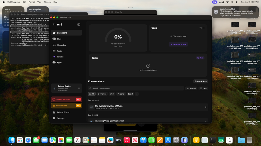This screenshot has width=261, height=146.
Task: Open the Tasks section in the sidebar
Action: point(66,51)
